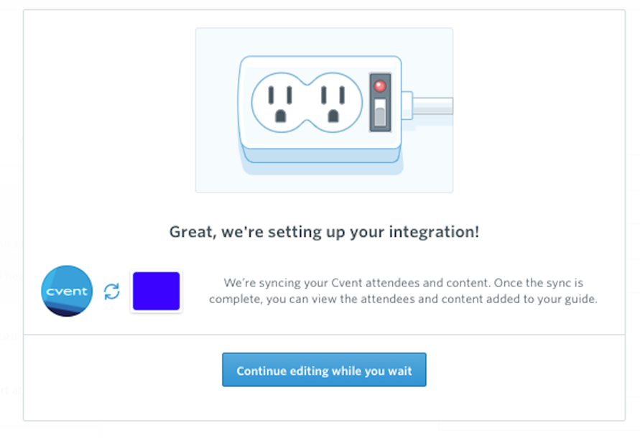640x438 pixels.
Task: Toggle the rocker switch on power strip
Action: pyautogui.click(x=380, y=112)
